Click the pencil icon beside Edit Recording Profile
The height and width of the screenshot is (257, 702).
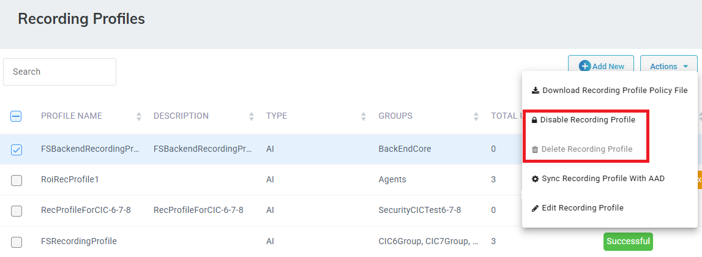tap(535, 208)
